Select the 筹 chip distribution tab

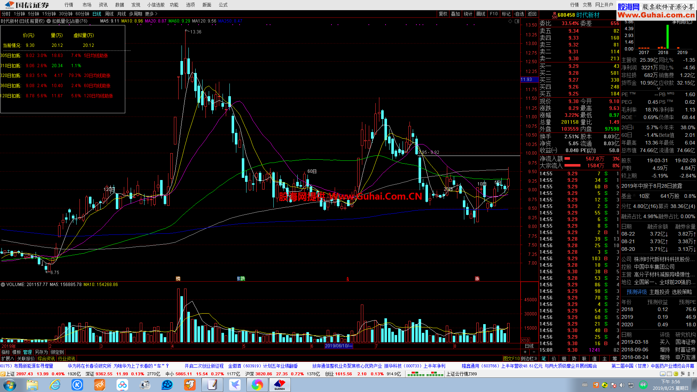[x=615, y=359]
